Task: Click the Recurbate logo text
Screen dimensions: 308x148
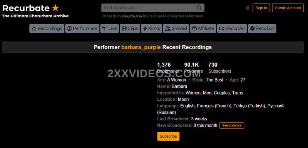Action: coord(26,8)
